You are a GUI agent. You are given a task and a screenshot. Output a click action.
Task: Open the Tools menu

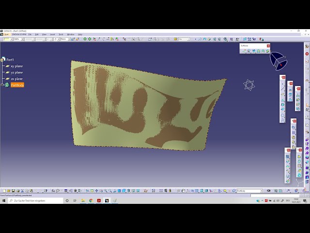[61, 34]
